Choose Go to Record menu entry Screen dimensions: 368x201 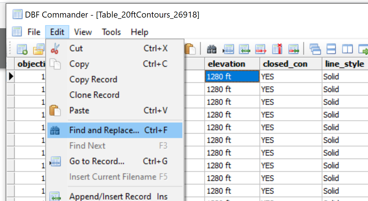115,161
